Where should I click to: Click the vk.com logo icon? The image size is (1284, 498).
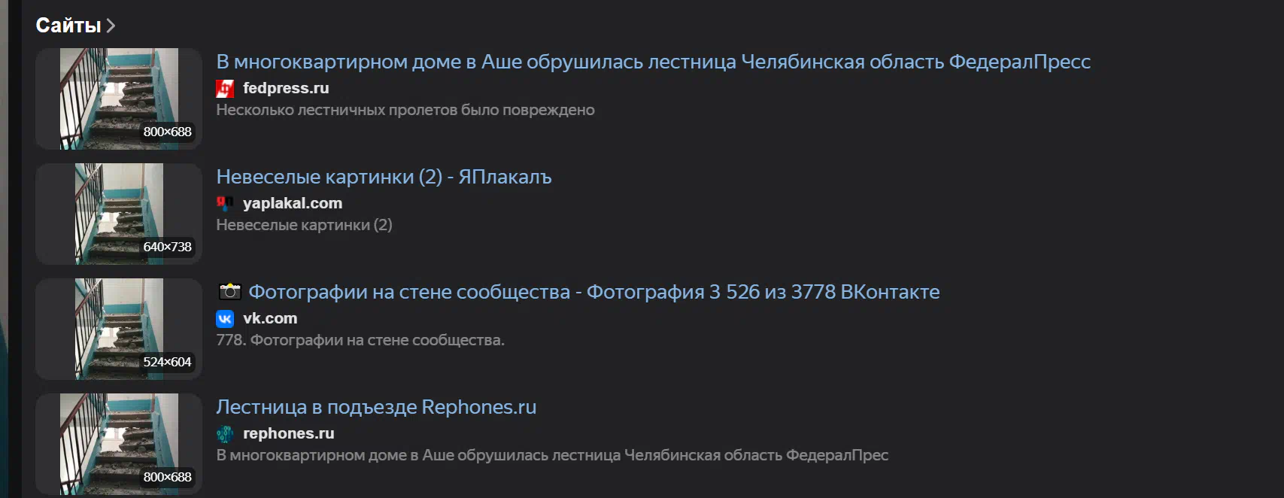coord(225,319)
